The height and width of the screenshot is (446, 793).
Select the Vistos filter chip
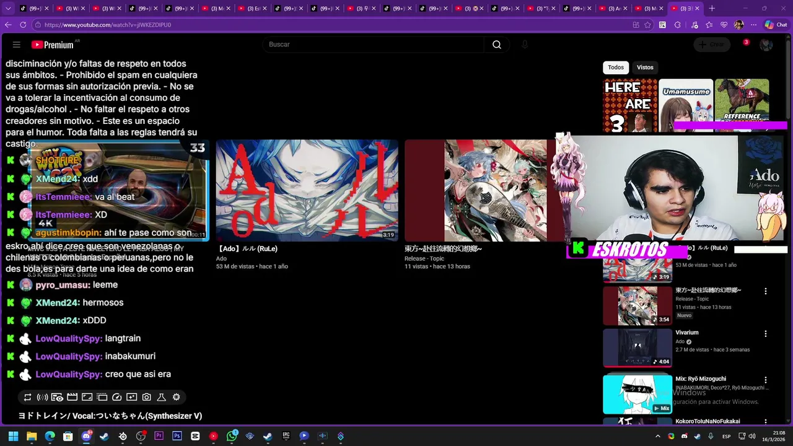(x=645, y=68)
